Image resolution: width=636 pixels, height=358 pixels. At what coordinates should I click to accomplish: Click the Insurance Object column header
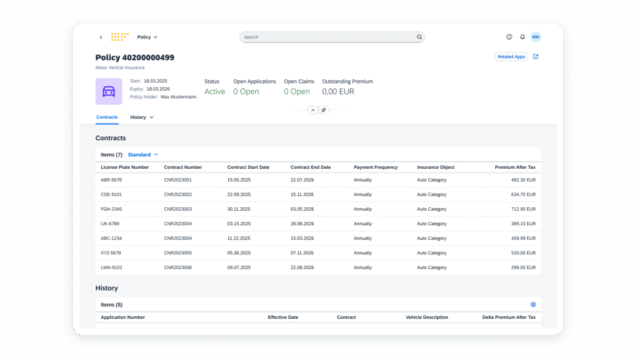pos(435,167)
